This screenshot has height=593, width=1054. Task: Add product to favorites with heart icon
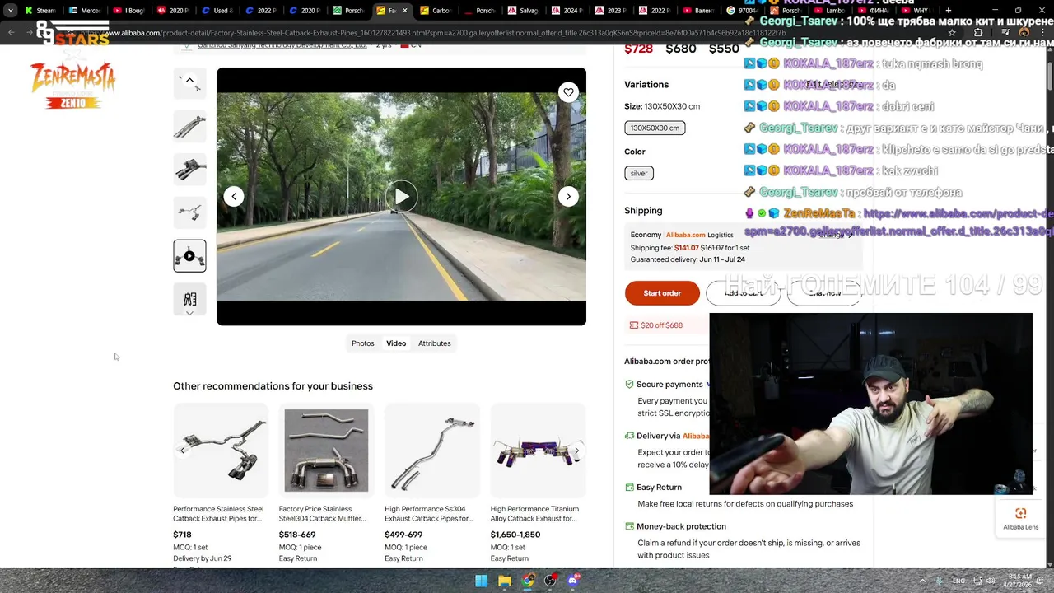pos(568,92)
